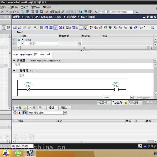The height and width of the screenshot is (157, 157).
Task: Open the 选项(N) menu
Action: (x=14, y=7)
